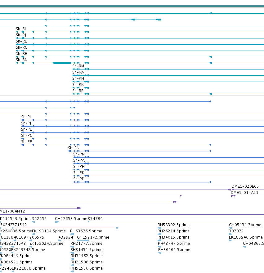Click the EK249348.5prime EST label
Viewport: 264px width, 273px height.
(28, 250)
